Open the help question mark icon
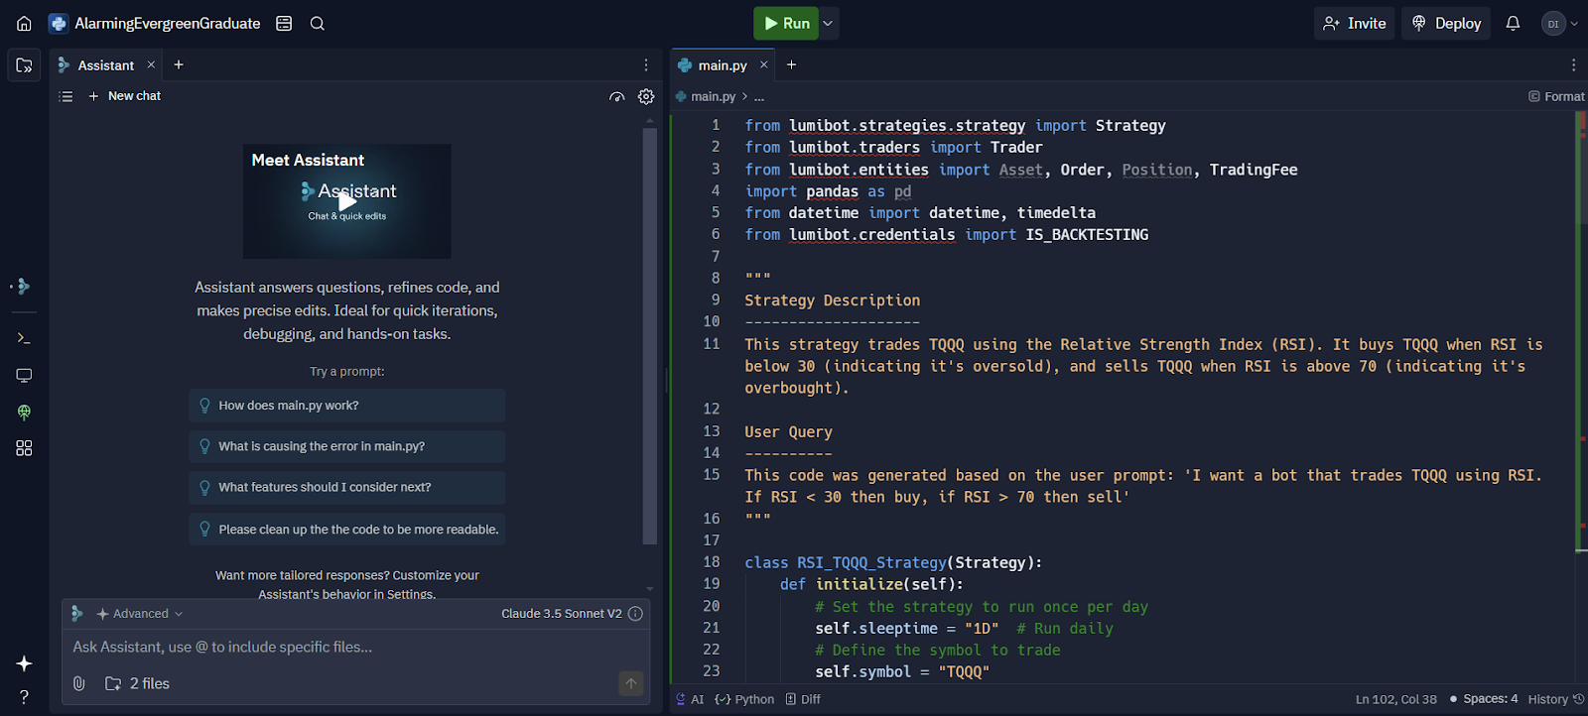Viewport: 1588px width, 716px height. pyautogui.click(x=24, y=697)
